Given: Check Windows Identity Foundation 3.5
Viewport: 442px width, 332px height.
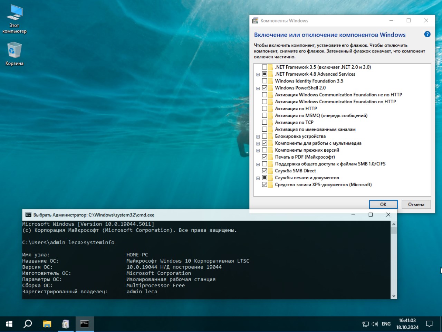Looking at the screenshot, I should click(x=265, y=81).
